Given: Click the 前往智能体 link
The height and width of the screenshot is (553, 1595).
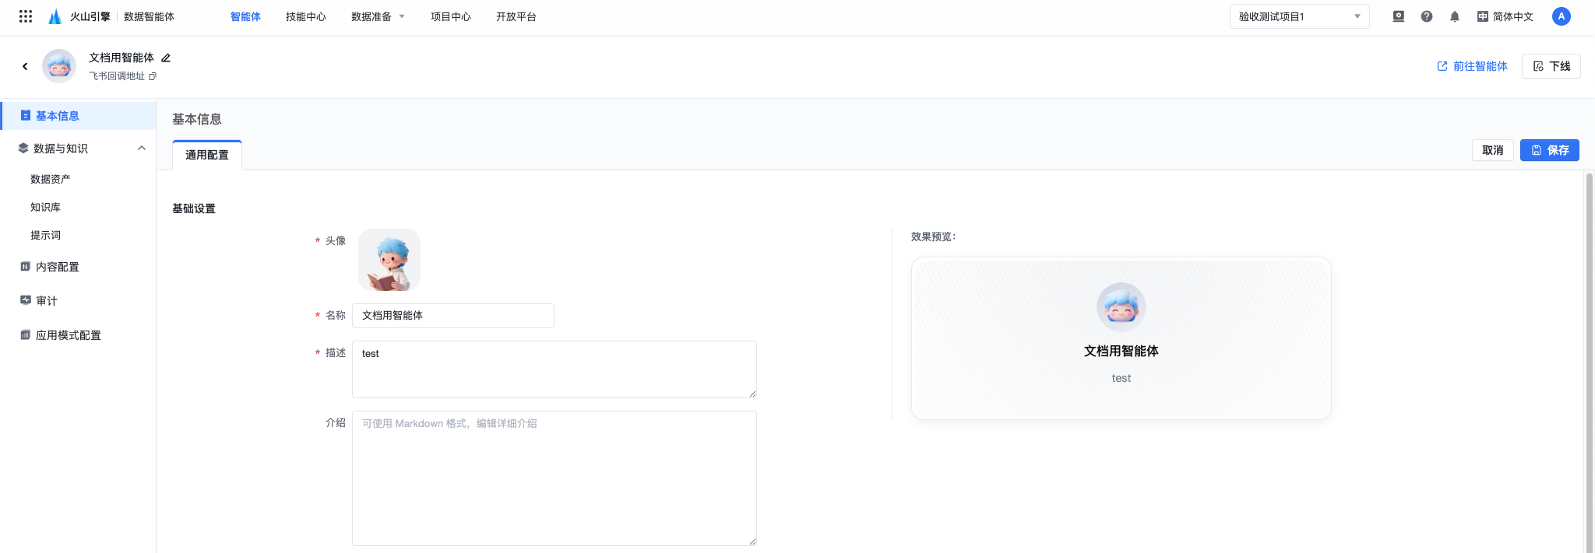Looking at the screenshot, I should pyautogui.click(x=1472, y=66).
